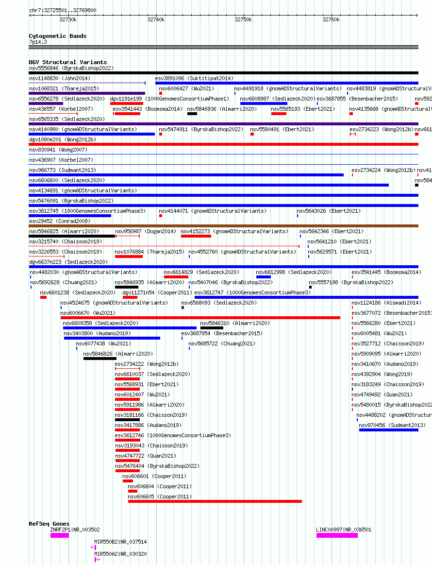Image resolution: width=432 pixels, height=565 pixels.
Task: Click the nsv5846935 black variant bar
Action: click(127, 287)
